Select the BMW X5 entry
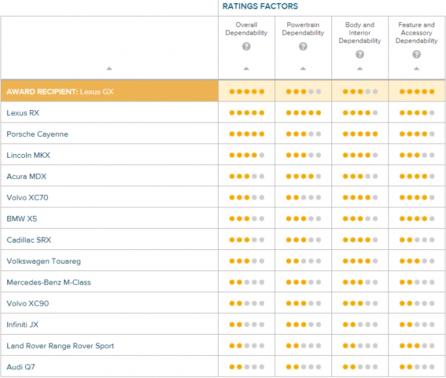Viewport: 446px width, 378px height. point(22,218)
